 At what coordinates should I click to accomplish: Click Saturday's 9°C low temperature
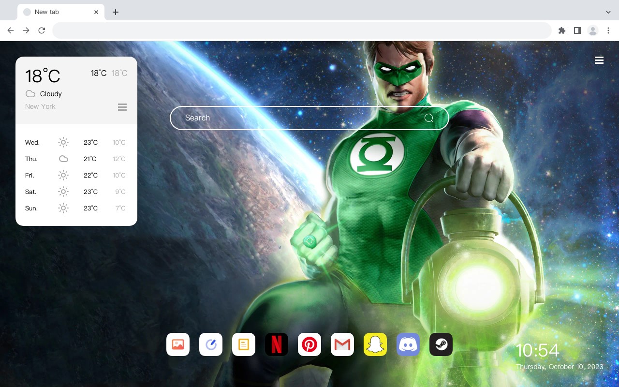(x=120, y=192)
